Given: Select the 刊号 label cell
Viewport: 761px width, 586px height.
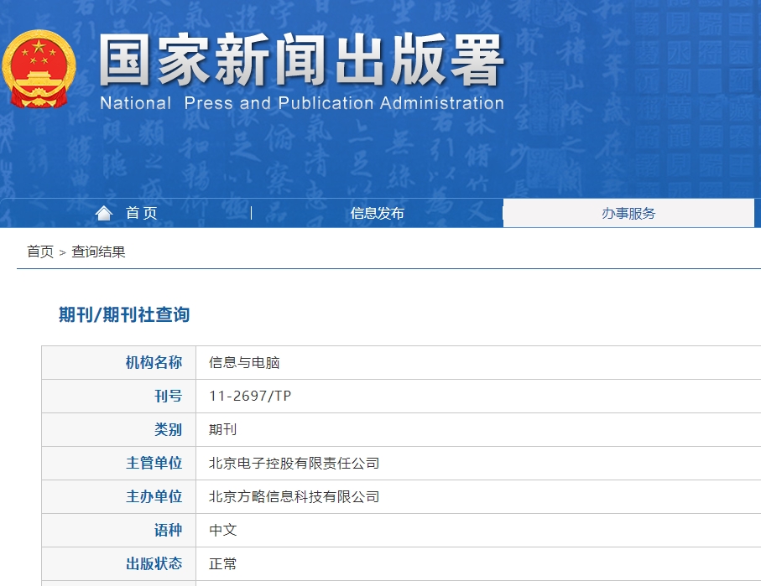Looking at the screenshot, I should (119, 396).
